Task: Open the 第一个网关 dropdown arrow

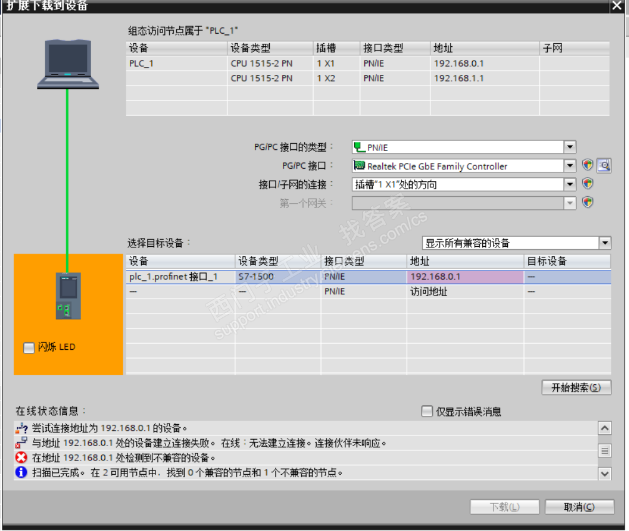Action: coord(570,203)
